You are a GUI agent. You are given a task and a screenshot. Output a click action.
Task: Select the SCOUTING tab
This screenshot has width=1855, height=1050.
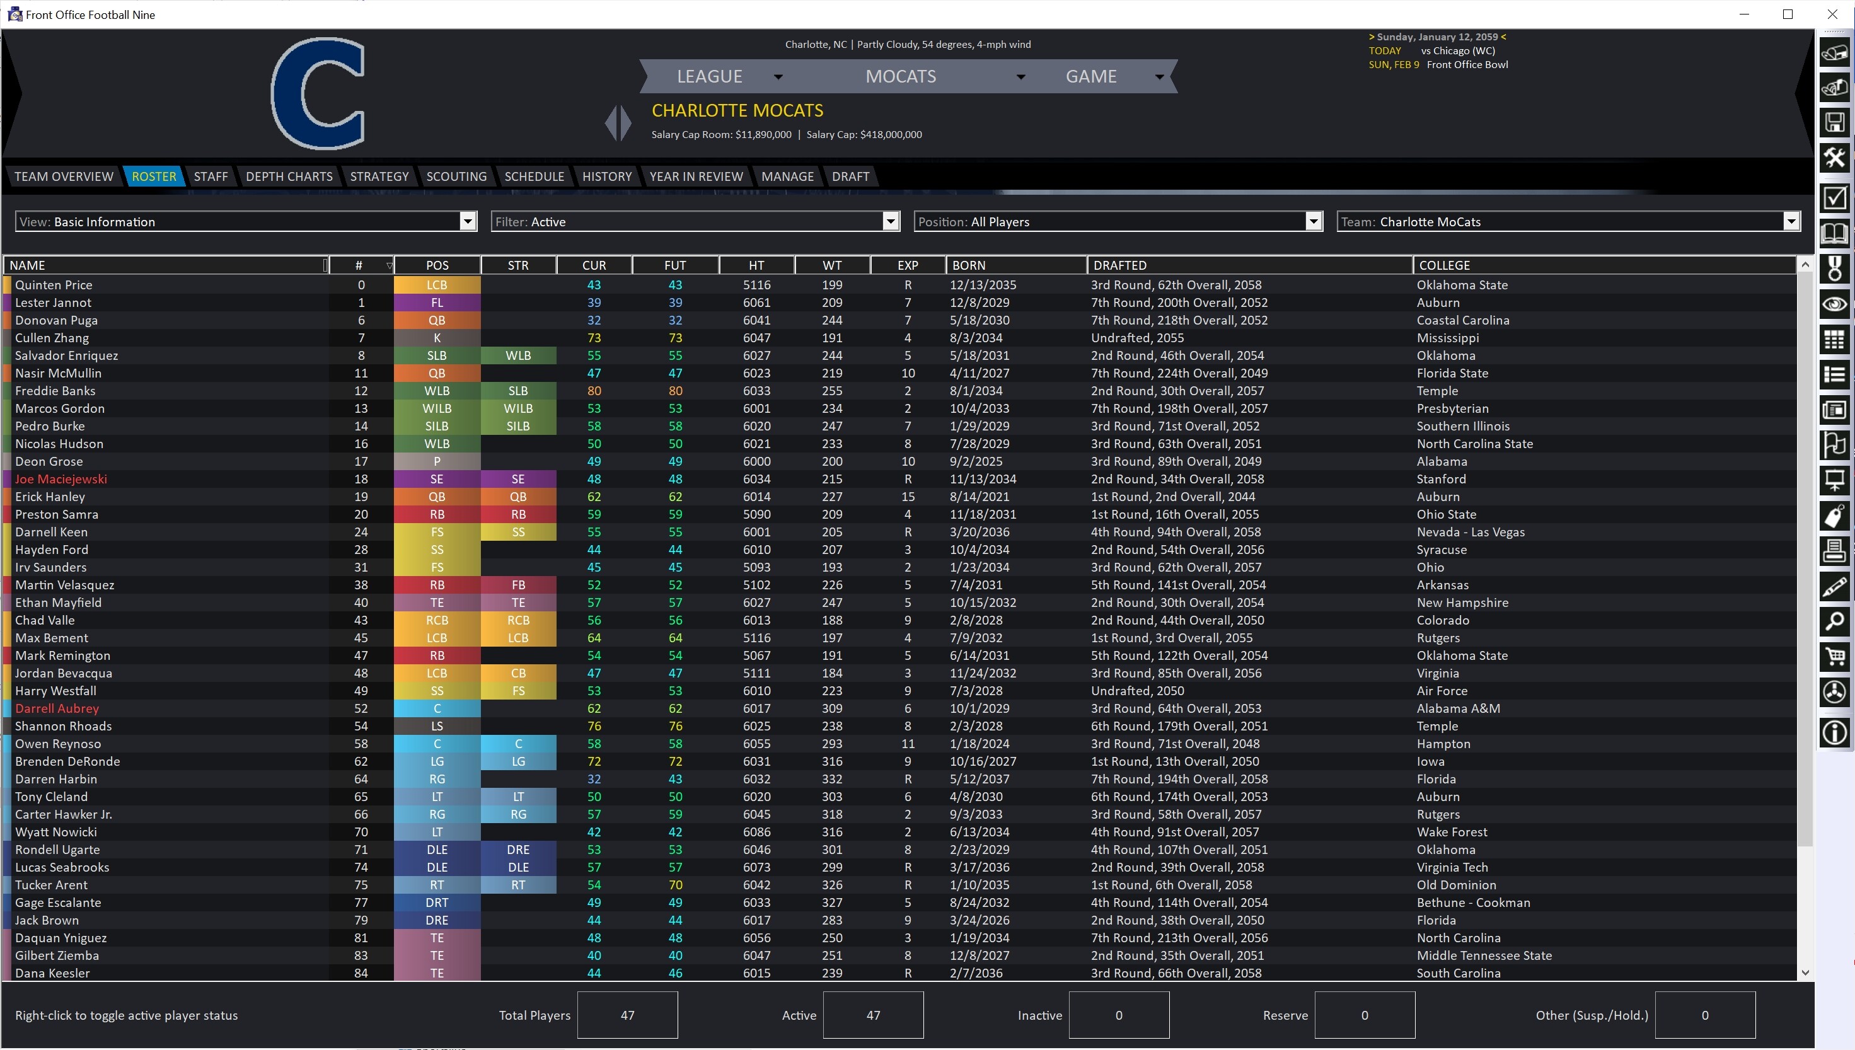[456, 176]
